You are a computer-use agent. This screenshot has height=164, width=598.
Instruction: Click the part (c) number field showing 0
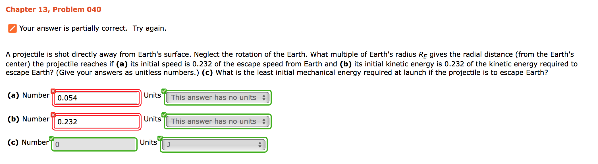(94, 144)
